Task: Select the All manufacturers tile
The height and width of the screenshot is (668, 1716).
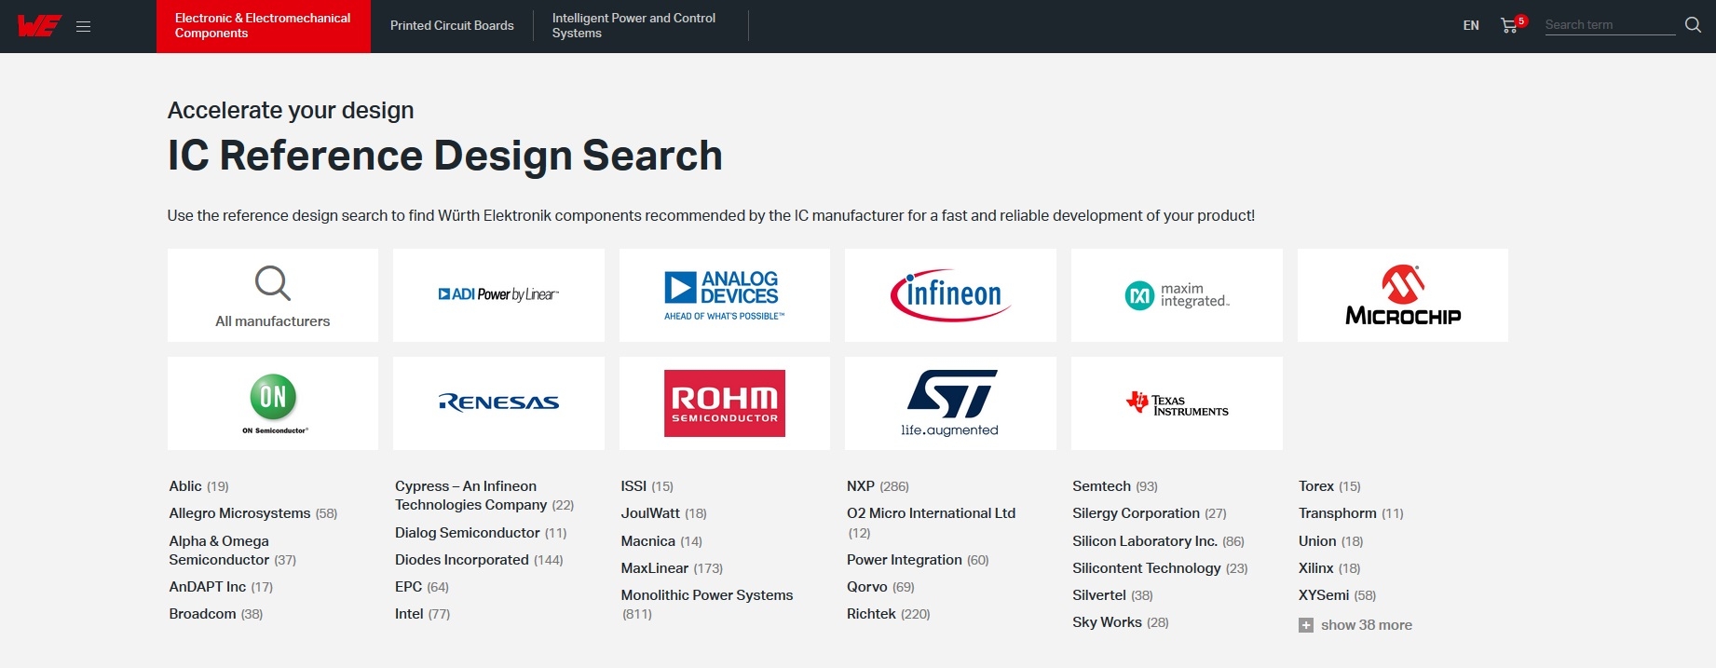Action: point(273,295)
